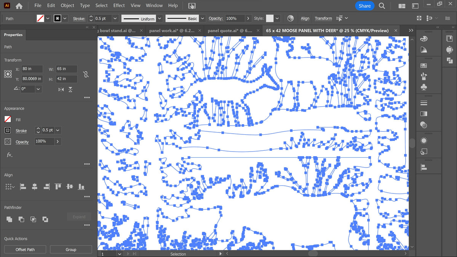Viewport: 457px width, 257px height.
Task: Open more Transform options ellipsis
Action: (x=87, y=98)
